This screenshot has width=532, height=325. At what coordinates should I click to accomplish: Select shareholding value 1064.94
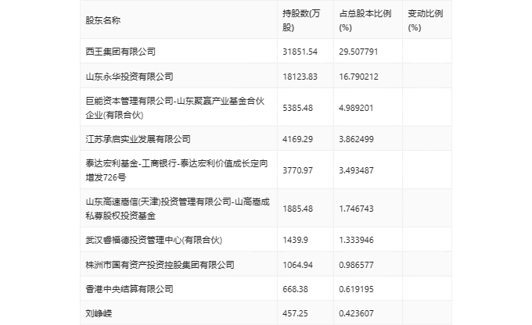point(297,265)
